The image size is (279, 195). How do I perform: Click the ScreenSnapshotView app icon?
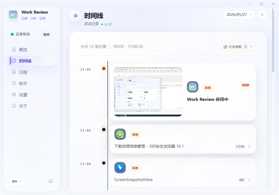coord(120,168)
